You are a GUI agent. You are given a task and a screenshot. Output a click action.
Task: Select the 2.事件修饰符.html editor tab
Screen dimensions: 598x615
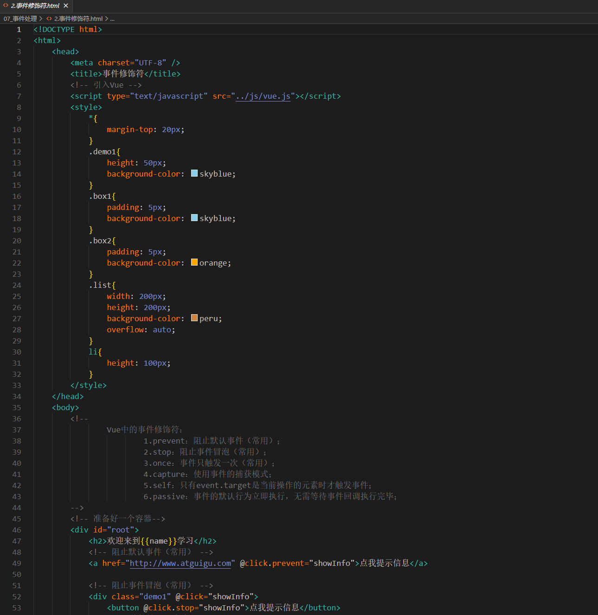tap(36, 6)
